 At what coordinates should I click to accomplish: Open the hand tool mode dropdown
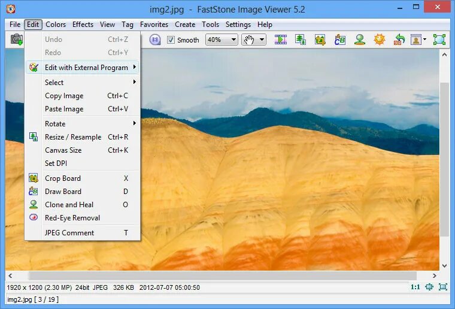(x=262, y=40)
